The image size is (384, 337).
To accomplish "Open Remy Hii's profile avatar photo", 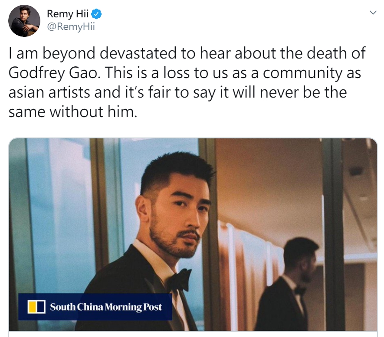I will 24,21.
